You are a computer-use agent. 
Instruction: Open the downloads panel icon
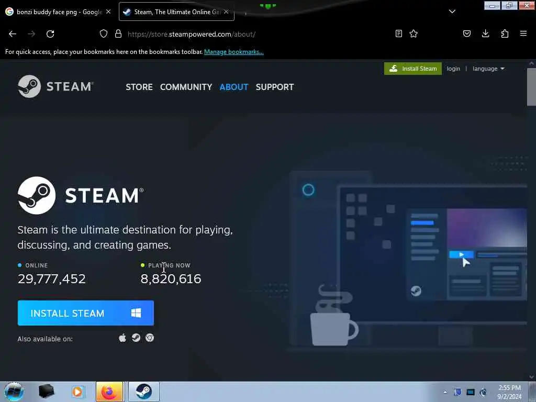click(485, 33)
